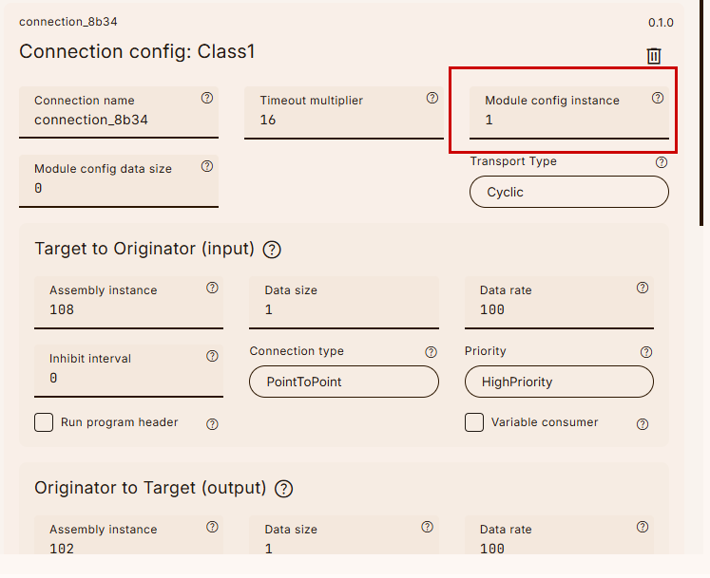Toggle the Variable consumer checkbox

click(474, 422)
